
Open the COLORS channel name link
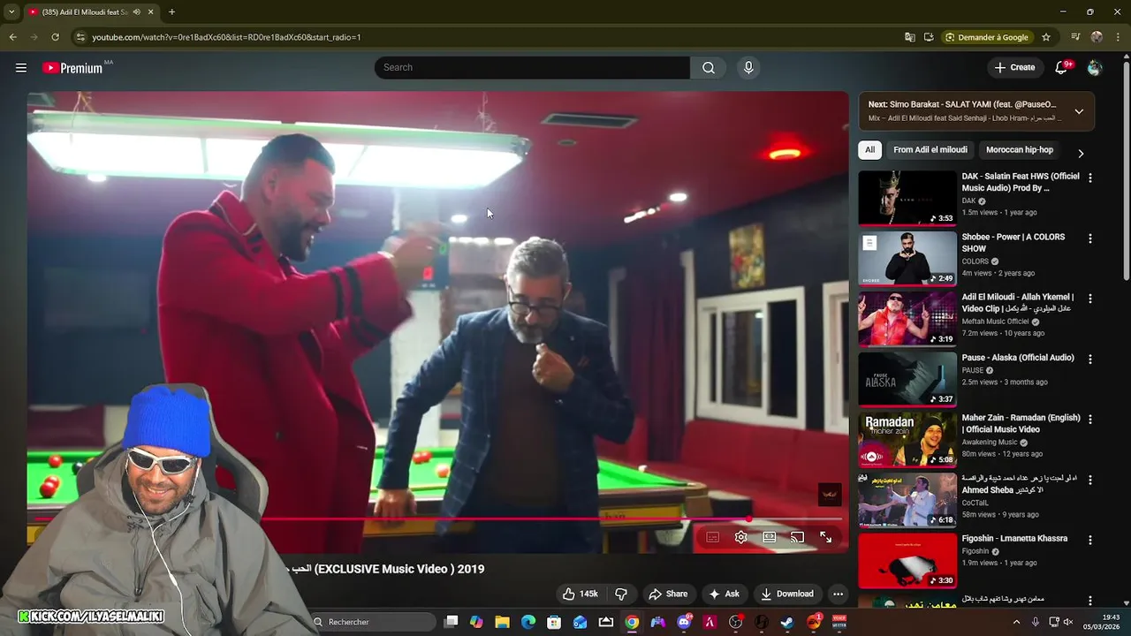975,261
